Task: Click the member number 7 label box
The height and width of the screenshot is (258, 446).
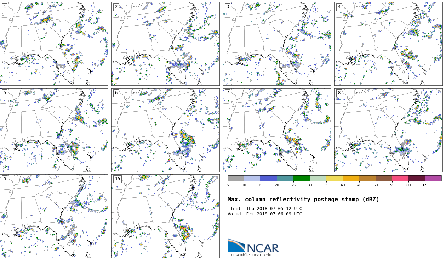Action: coord(228,93)
